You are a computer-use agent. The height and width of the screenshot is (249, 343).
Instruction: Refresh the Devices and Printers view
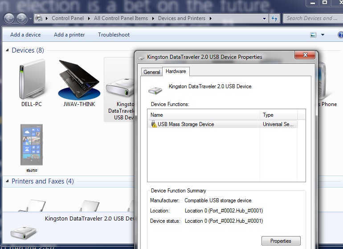274,18
